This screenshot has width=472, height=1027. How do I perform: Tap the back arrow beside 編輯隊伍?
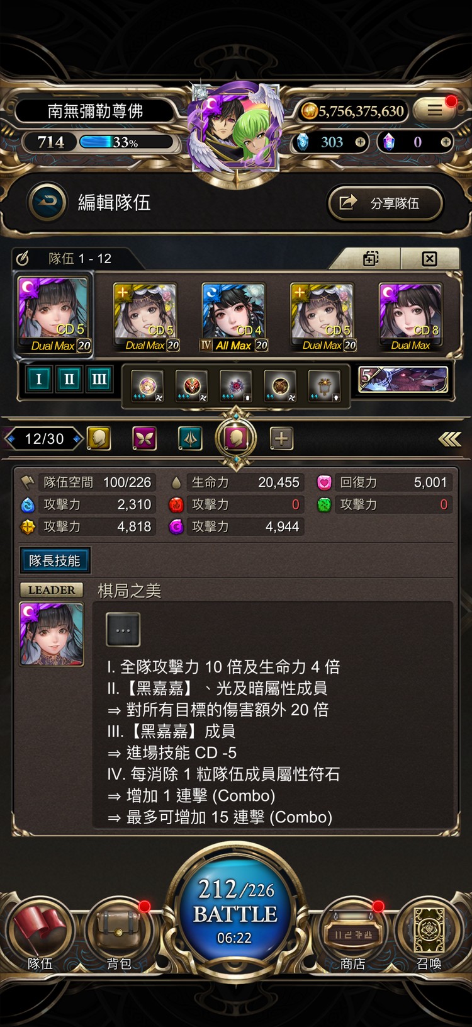point(47,202)
